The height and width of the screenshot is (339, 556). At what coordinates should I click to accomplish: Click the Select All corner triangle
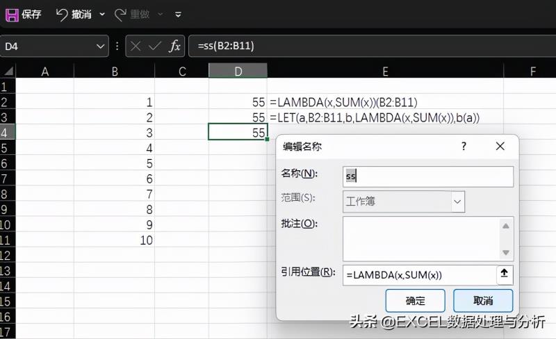8,71
